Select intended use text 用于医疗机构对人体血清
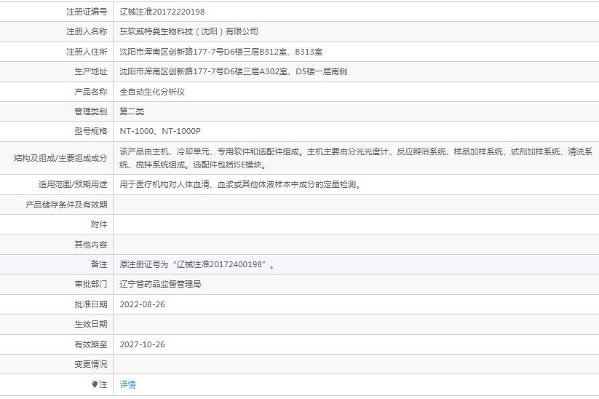This screenshot has width=599, height=399. 240,185
